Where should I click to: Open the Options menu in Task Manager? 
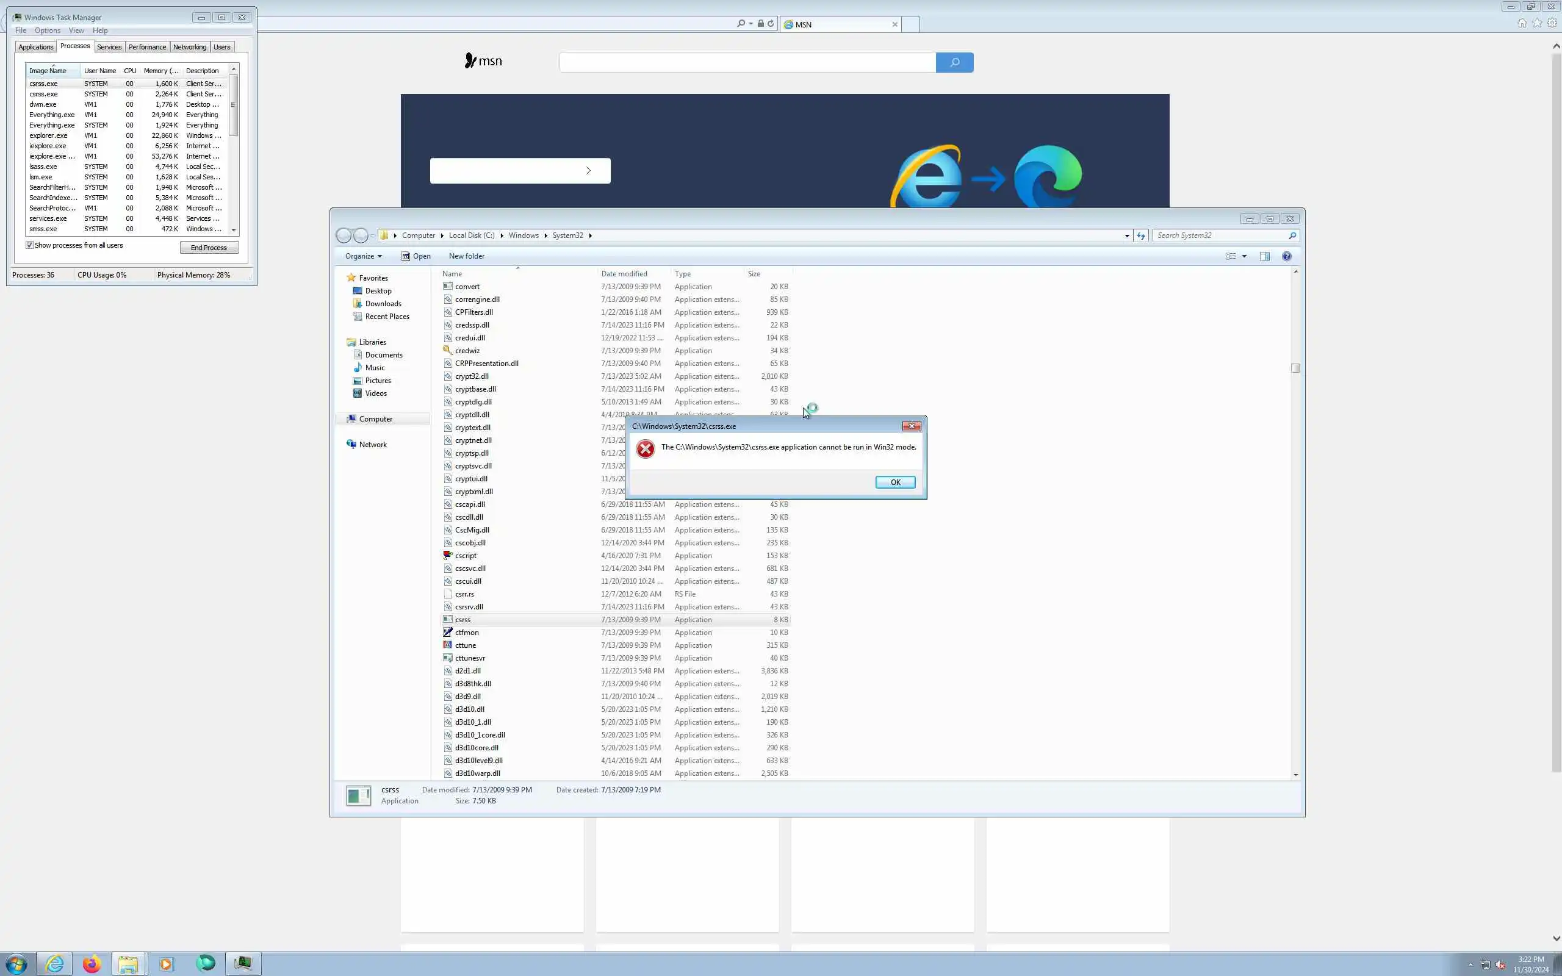pos(47,30)
